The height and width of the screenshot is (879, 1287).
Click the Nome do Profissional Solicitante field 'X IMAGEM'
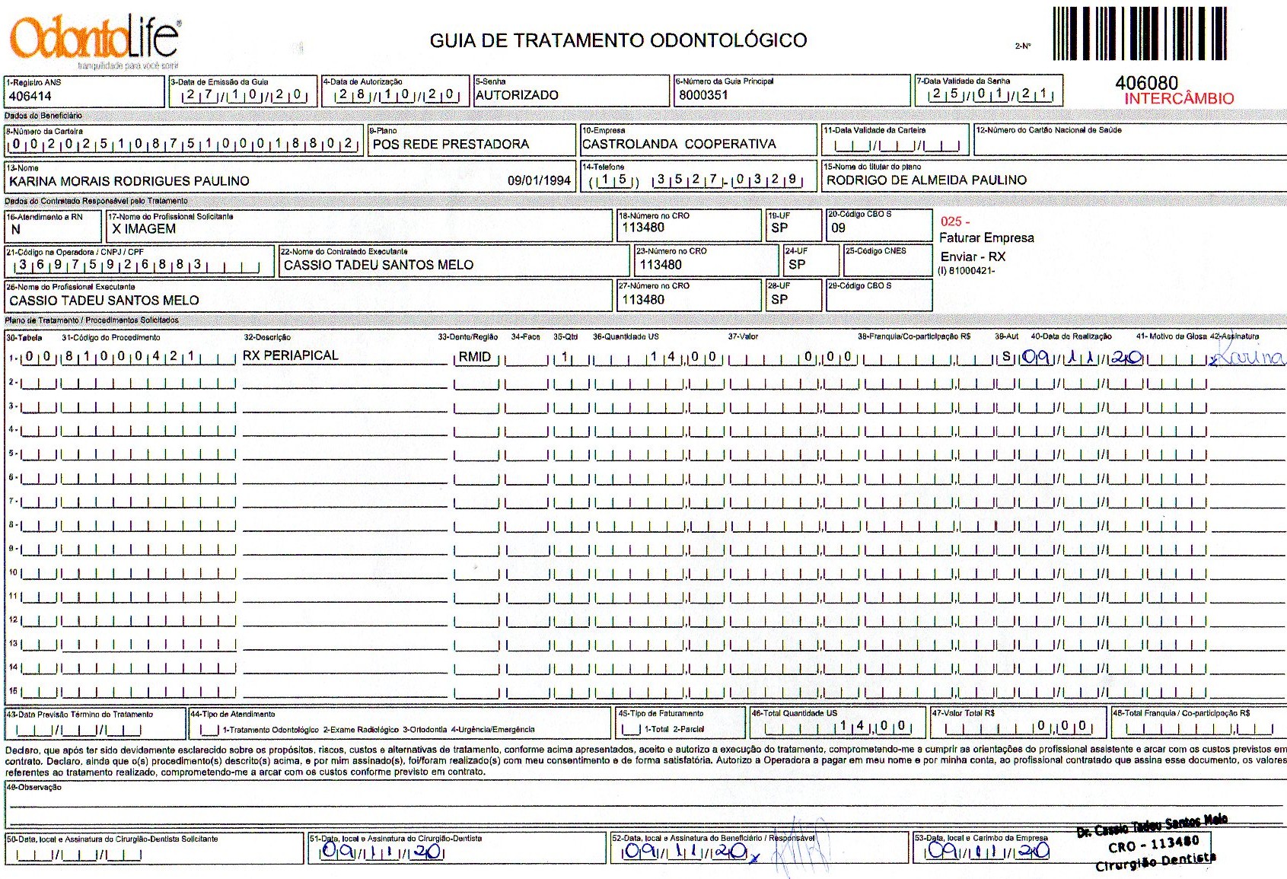tap(359, 227)
